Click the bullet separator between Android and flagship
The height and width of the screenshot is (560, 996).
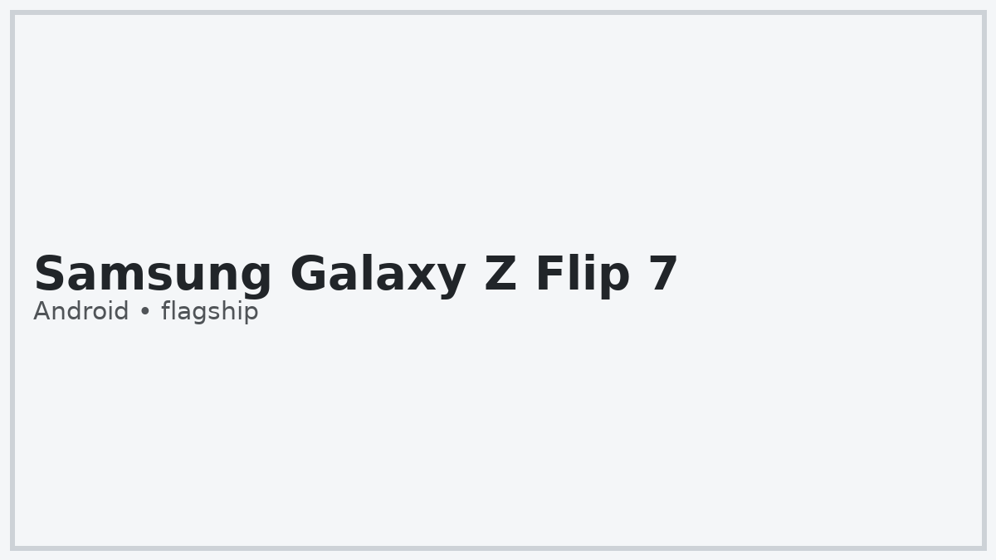click(x=145, y=313)
